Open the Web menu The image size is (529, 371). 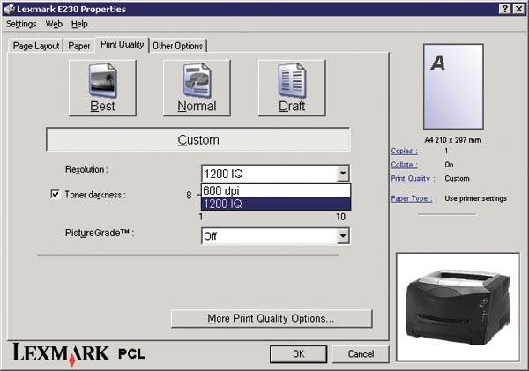coord(54,24)
